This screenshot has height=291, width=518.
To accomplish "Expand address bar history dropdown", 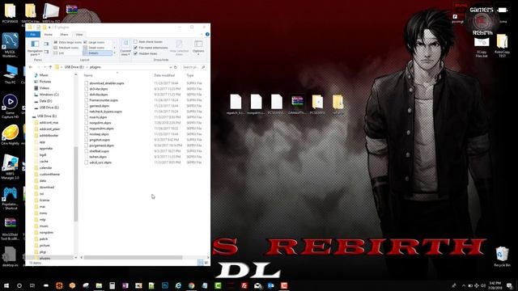I will coord(171,67).
